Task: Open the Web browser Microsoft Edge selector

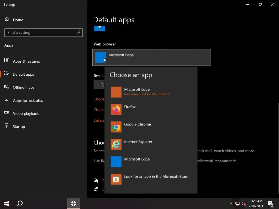Action: (x=151, y=57)
